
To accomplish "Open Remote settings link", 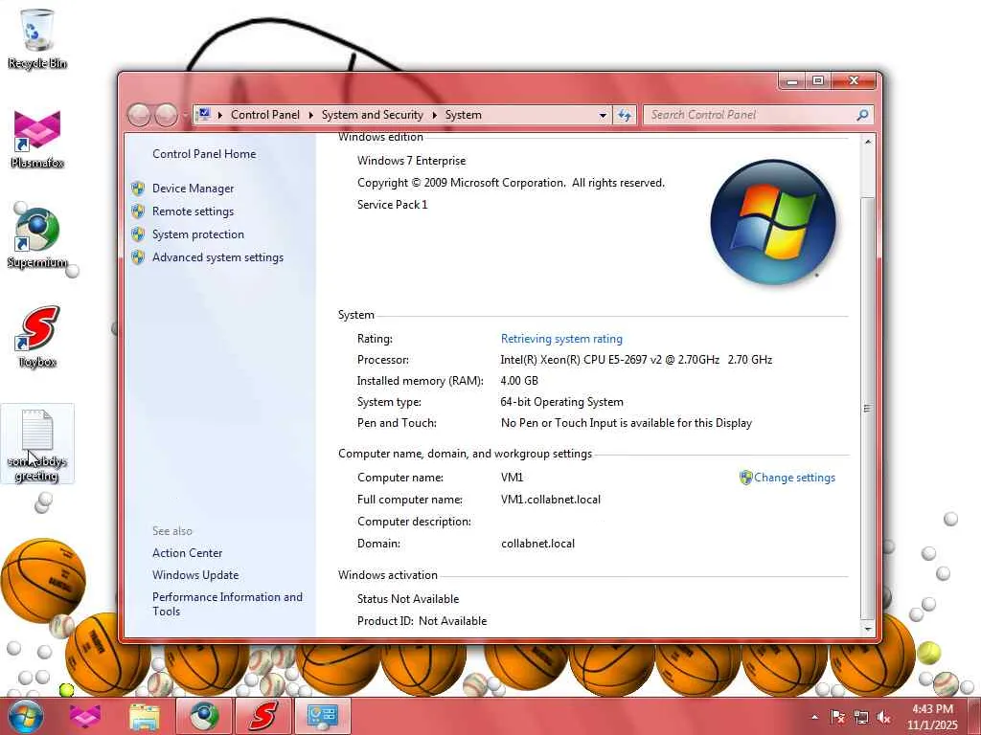I will [x=193, y=212].
